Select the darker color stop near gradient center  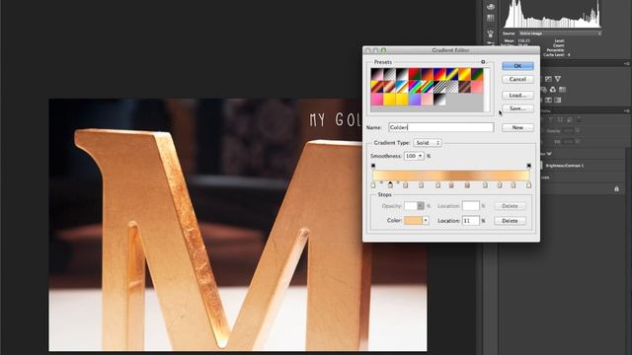coord(467,185)
